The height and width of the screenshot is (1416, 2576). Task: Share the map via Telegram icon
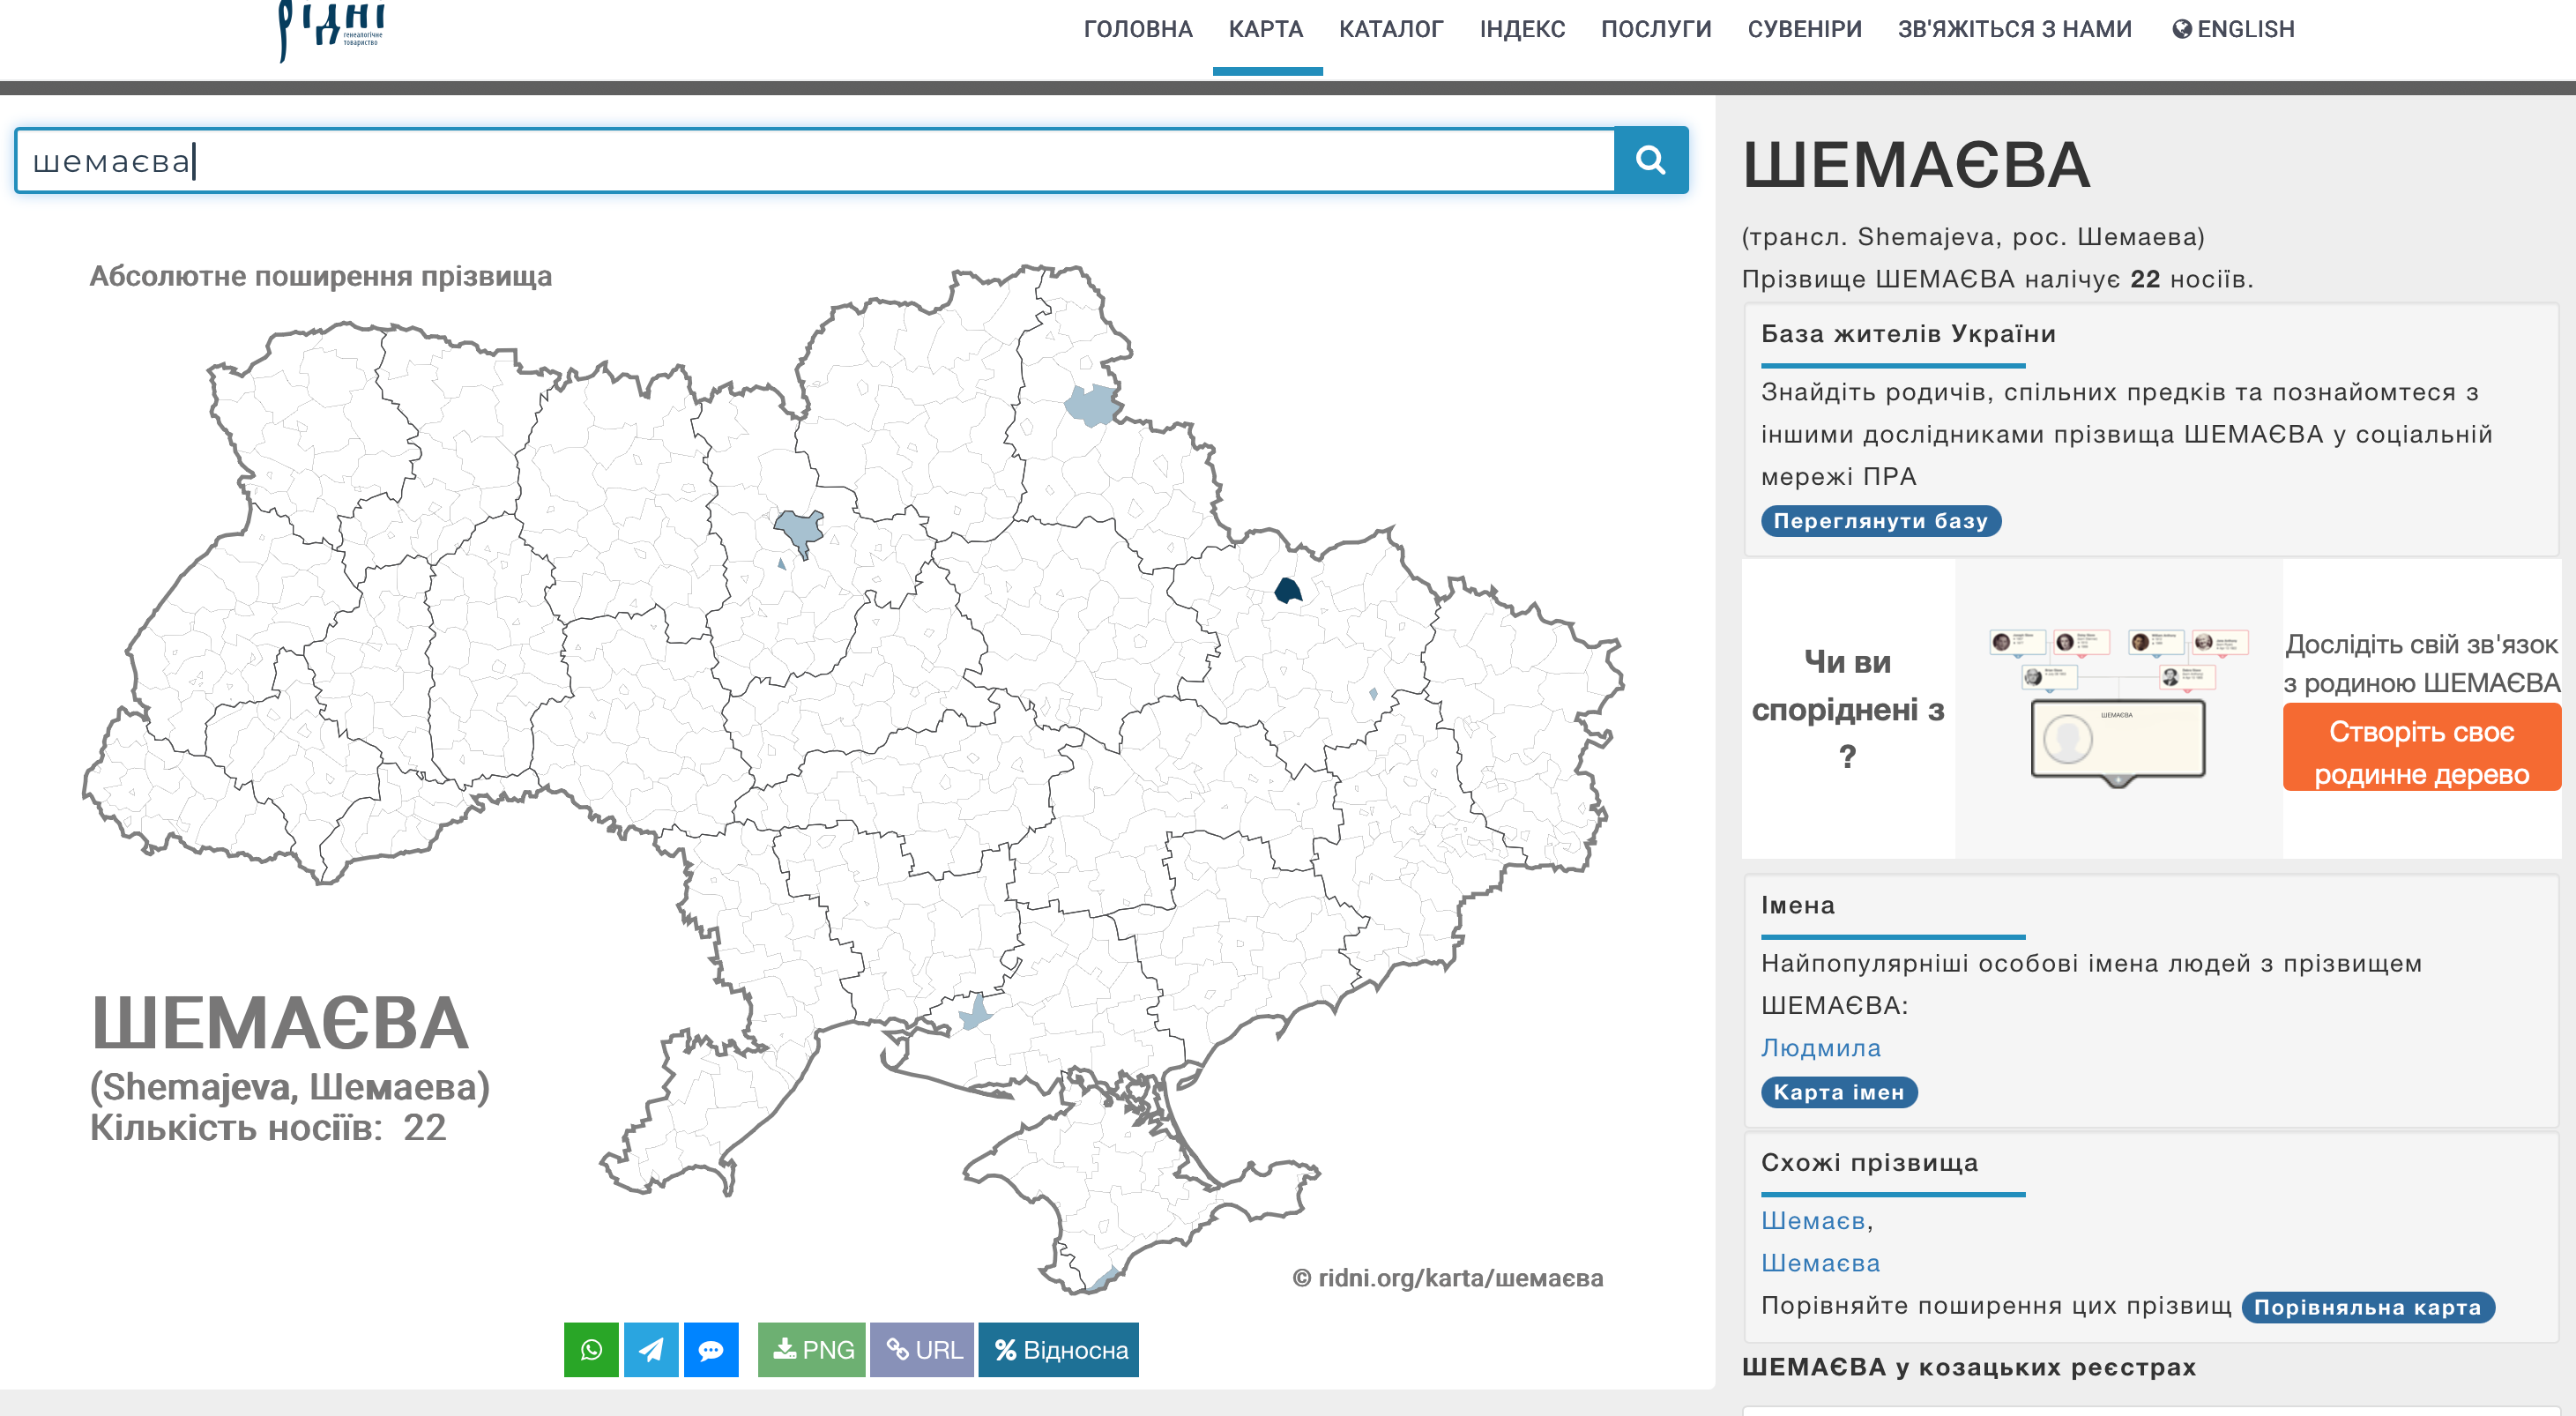pyautogui.click(x=651, y=1349)
